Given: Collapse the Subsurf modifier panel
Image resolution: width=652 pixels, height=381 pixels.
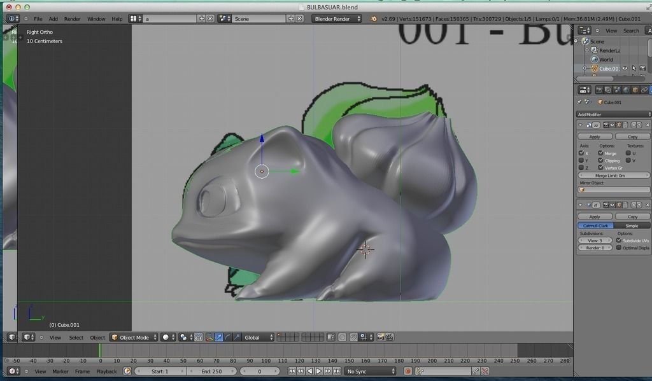Looking at the screenshot, I should point(581,205).
